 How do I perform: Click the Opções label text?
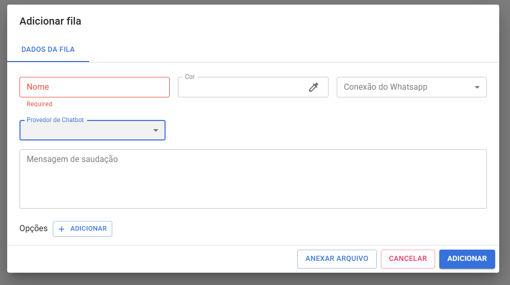click(33, 229)
